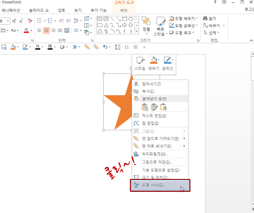Screen dimensions: 254x213
Task: Expand the shapes gallery more button
Action: pyautogui.click(x=136, y=32)
